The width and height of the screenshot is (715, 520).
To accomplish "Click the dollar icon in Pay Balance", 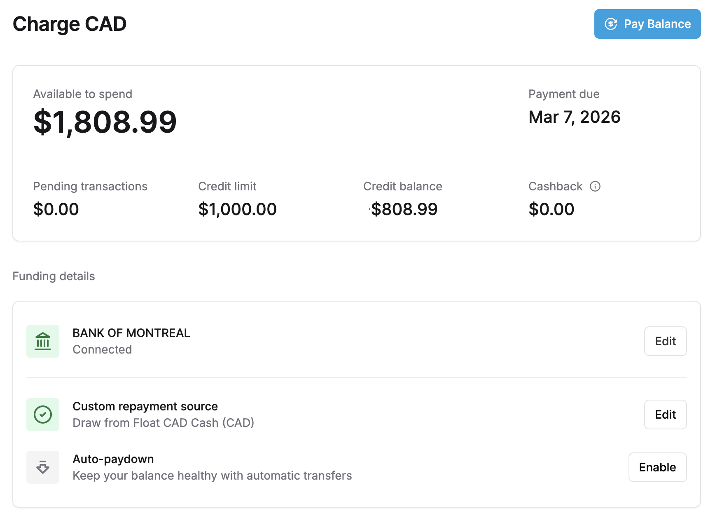I will tap(610, 24).
